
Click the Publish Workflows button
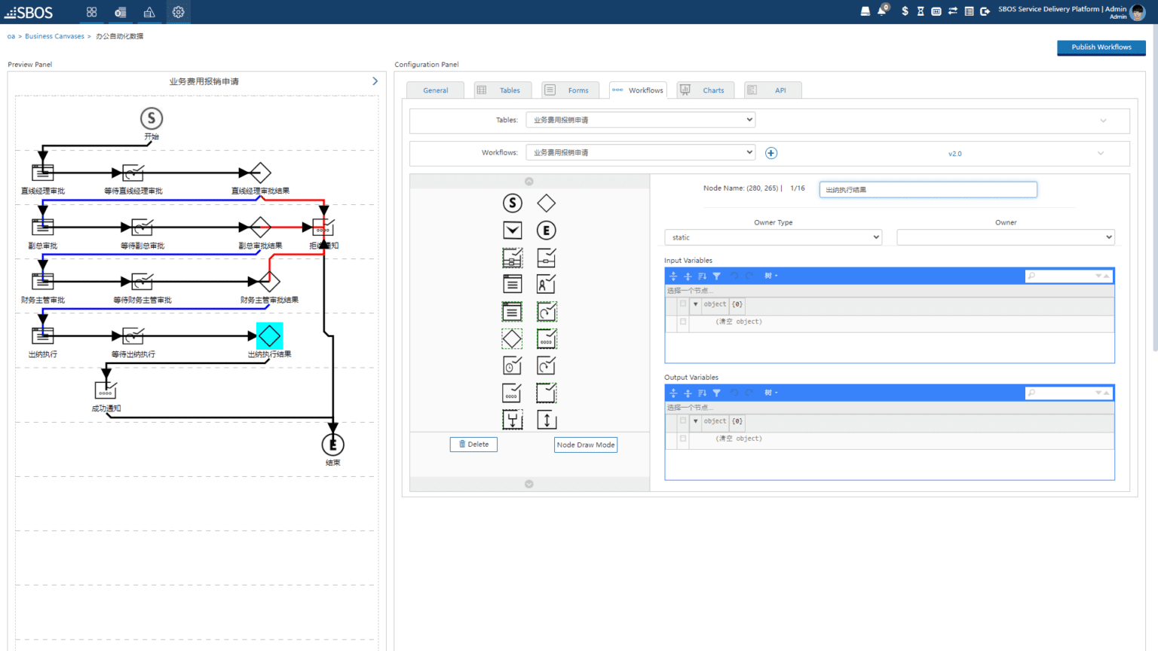point(1101,47)
